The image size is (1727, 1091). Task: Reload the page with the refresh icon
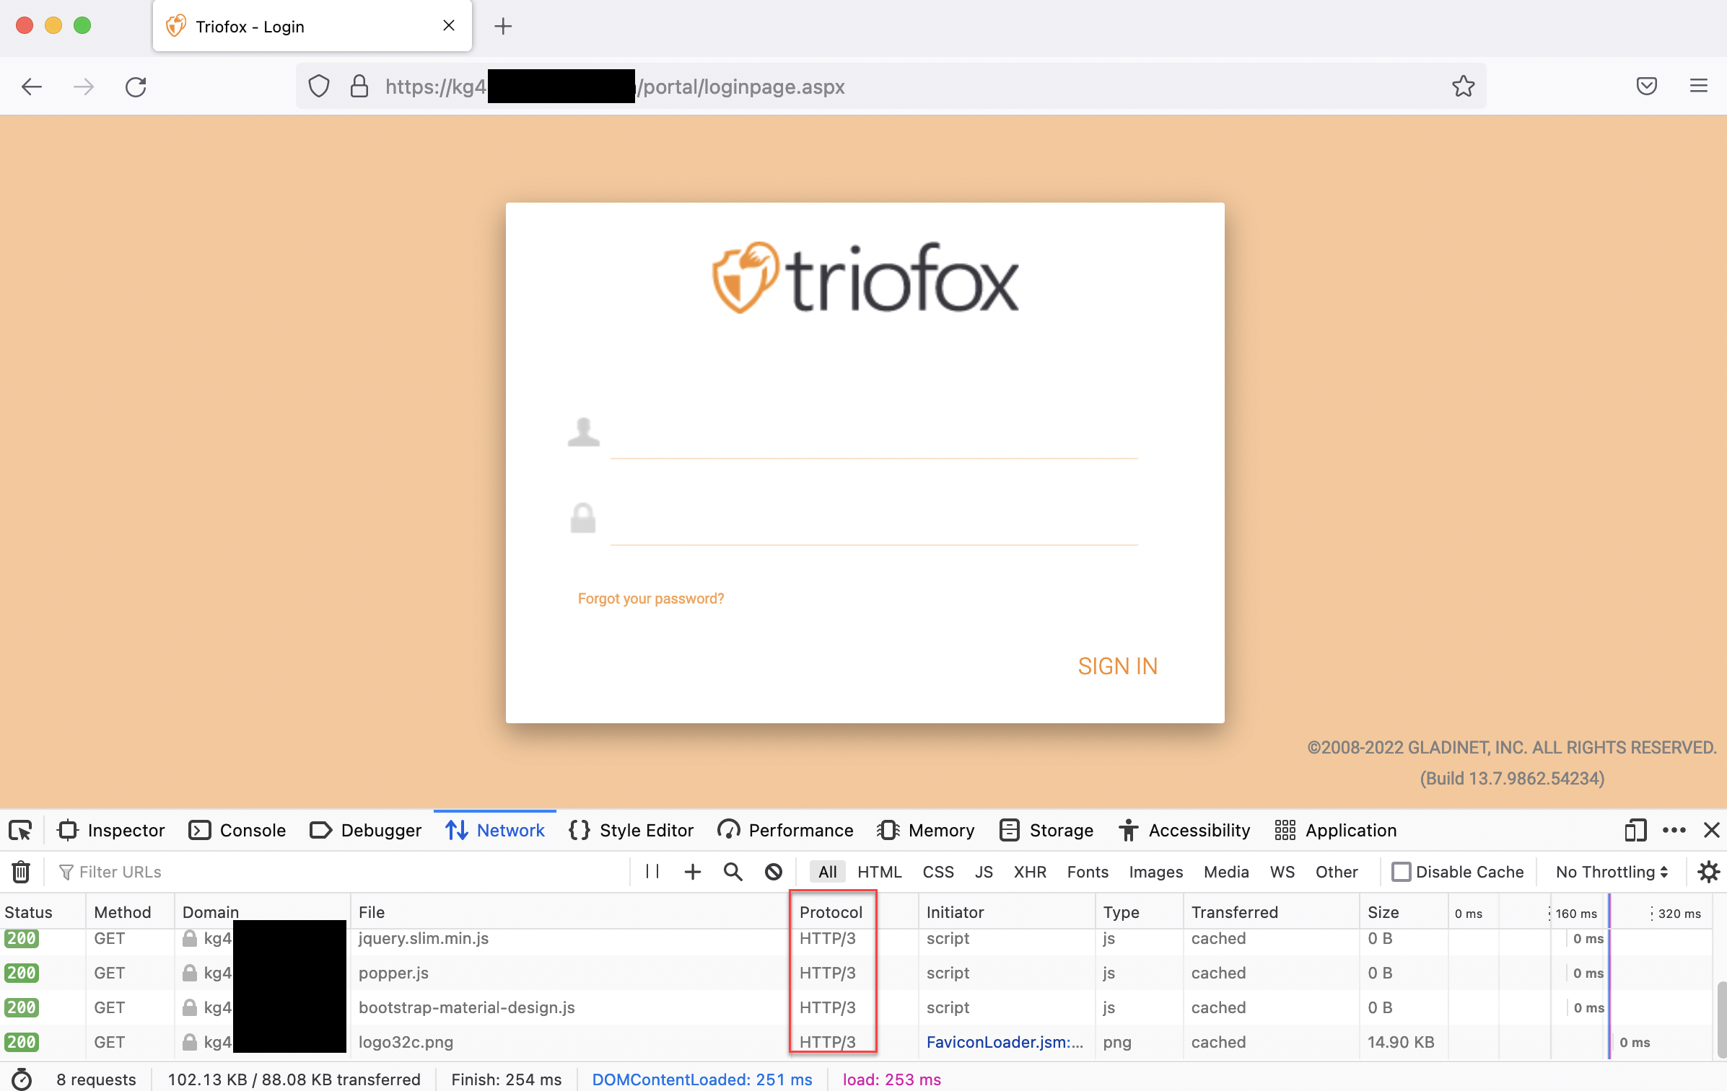pos(136,87)
